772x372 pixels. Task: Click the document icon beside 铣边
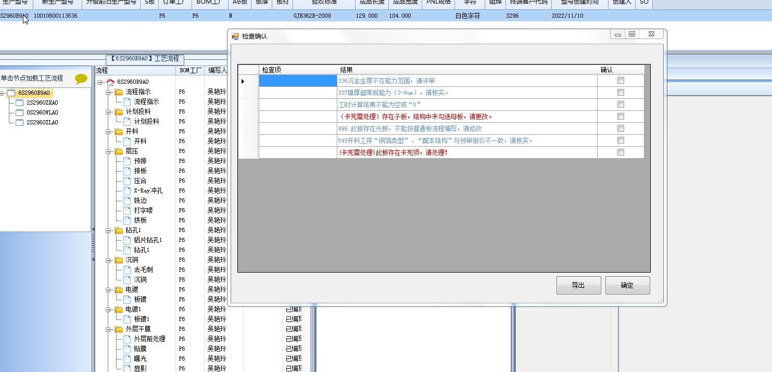point(127,200)
